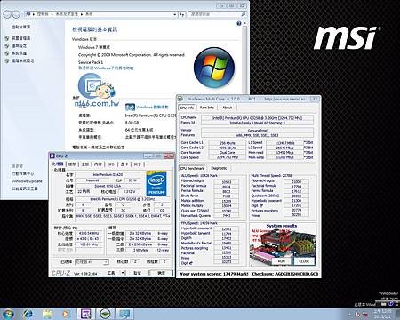
Task: Switch to the Diagnostic tab in Nuclearus
Action: 220,168
